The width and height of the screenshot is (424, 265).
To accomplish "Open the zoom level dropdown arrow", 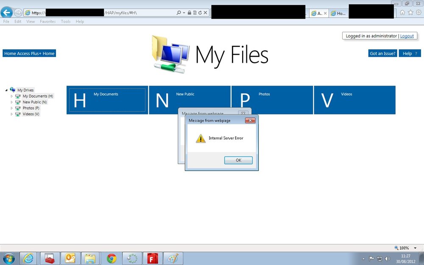I will (415, 248).
